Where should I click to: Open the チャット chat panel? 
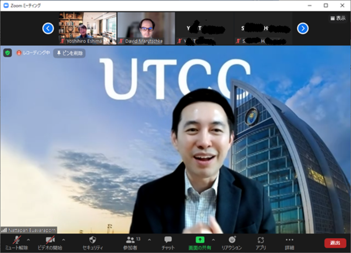pyautogui.click(x=168, y=243)
